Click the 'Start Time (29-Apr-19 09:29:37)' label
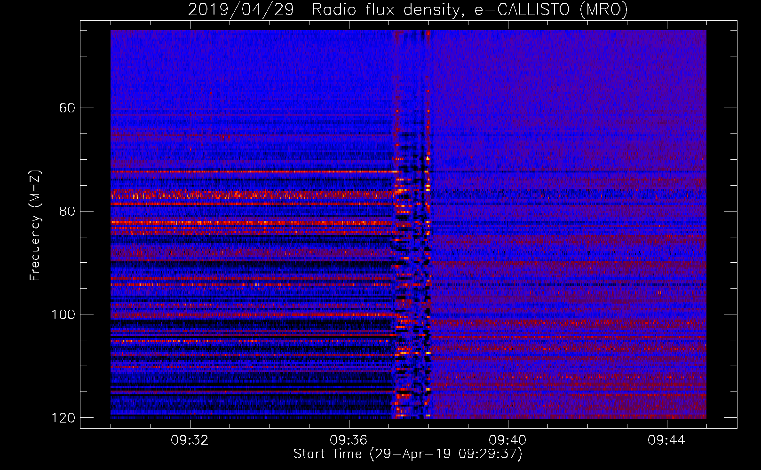 click(x=408, y=454)
